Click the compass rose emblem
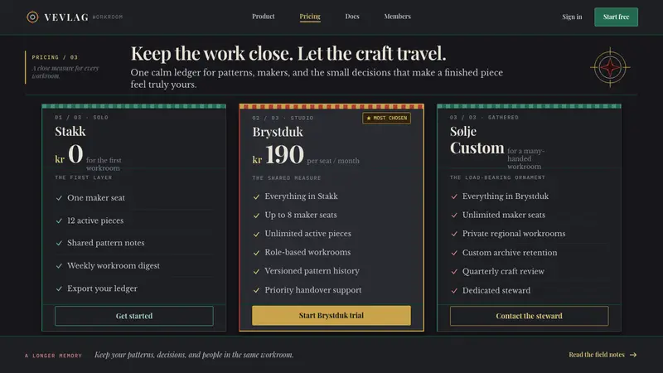 (610, 67)
